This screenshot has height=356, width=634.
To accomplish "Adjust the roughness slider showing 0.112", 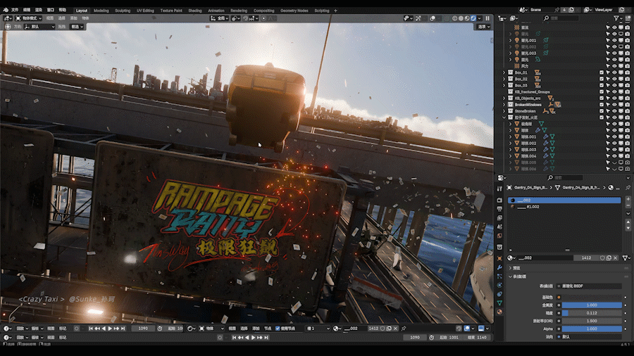I will [592, 313].
